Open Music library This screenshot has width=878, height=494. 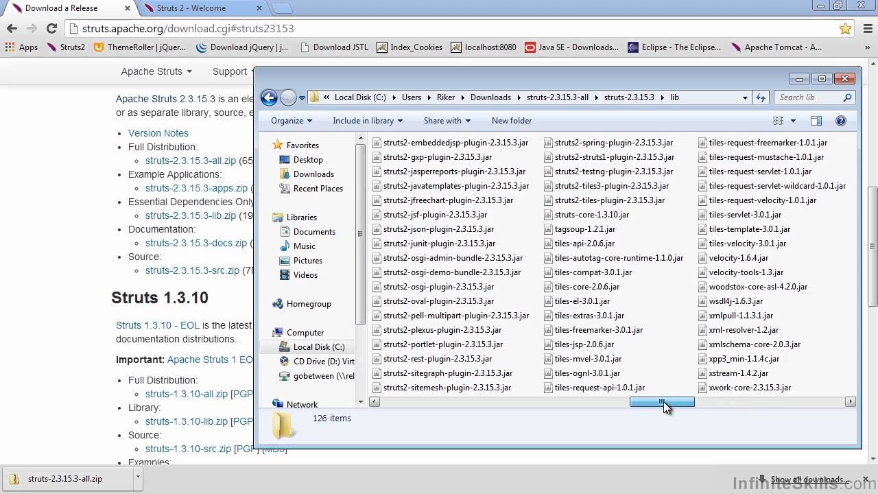[x=298, y=246]
